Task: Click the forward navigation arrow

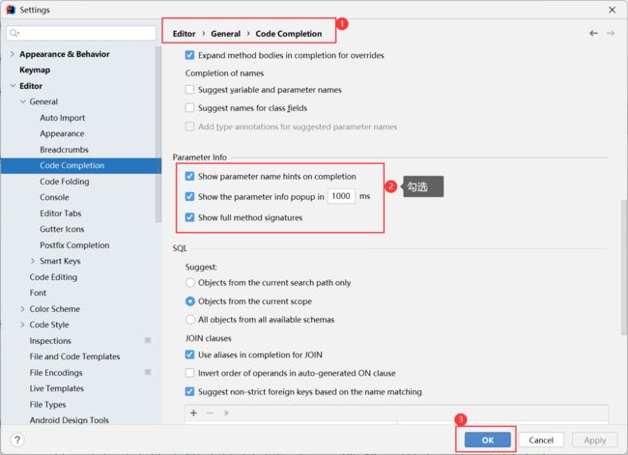Action: pos(610,33)
